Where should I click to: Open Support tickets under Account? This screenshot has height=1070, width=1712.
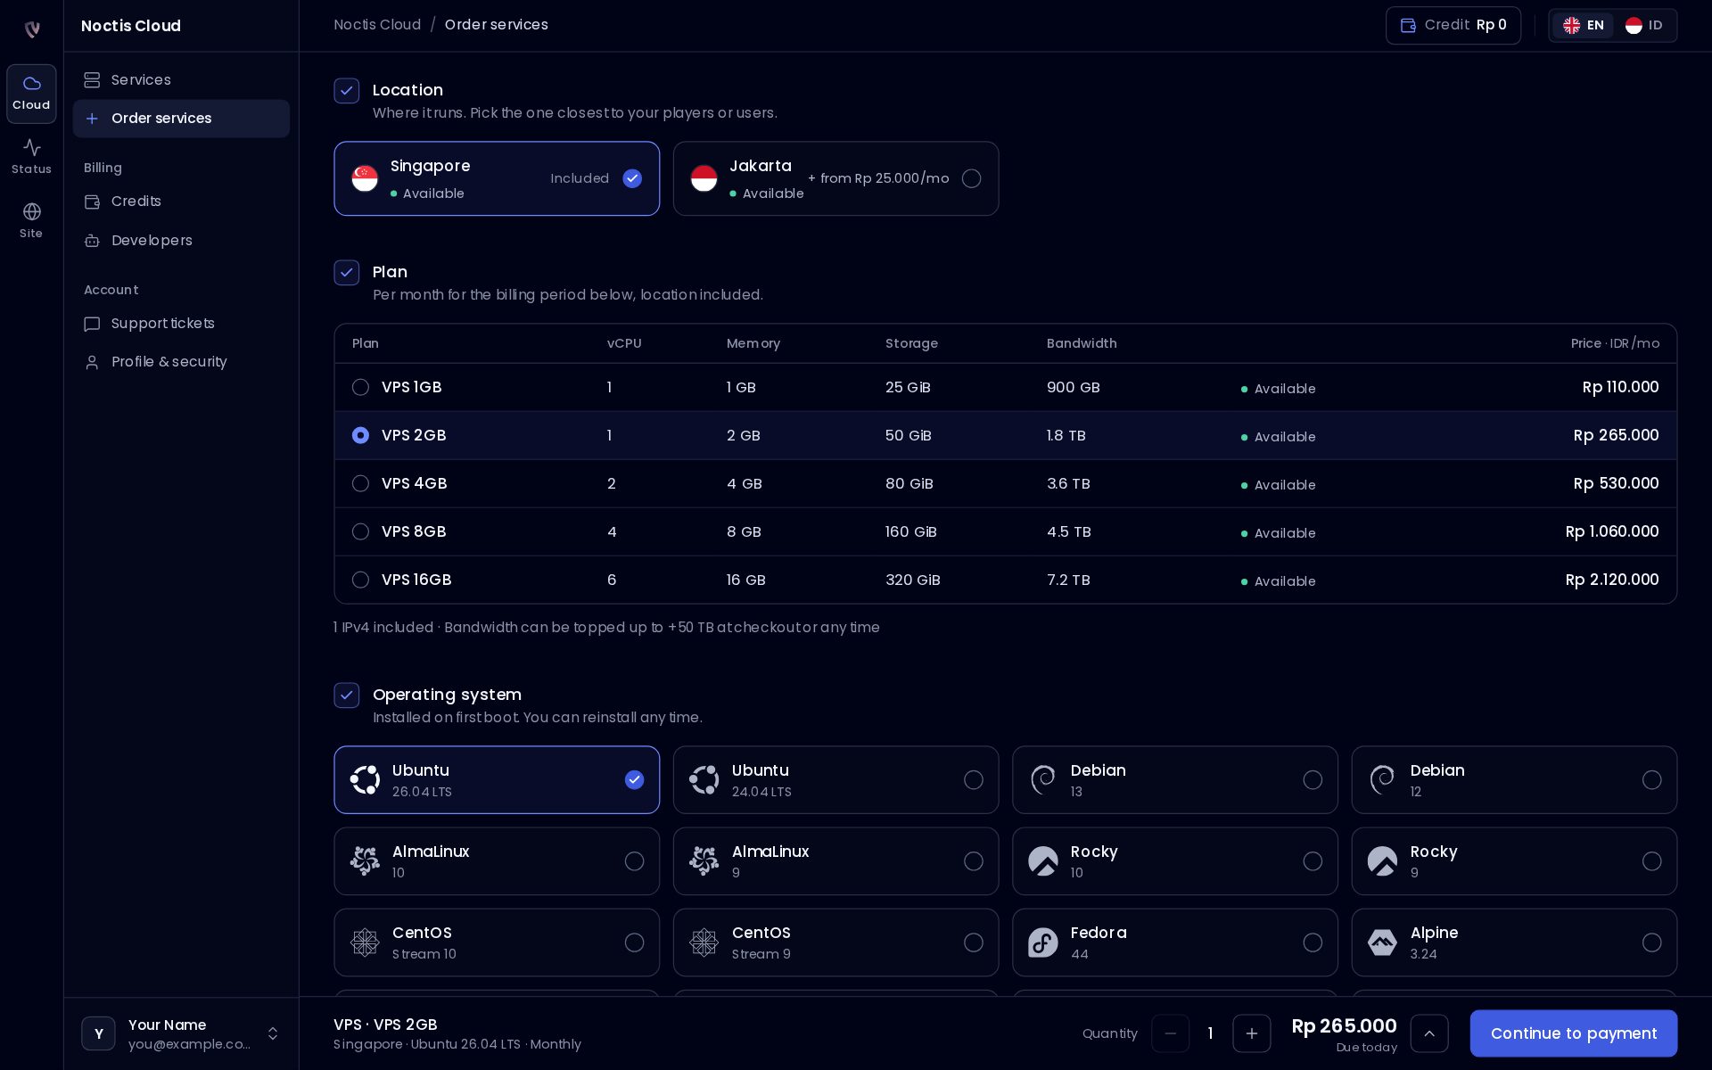[181, 324]
